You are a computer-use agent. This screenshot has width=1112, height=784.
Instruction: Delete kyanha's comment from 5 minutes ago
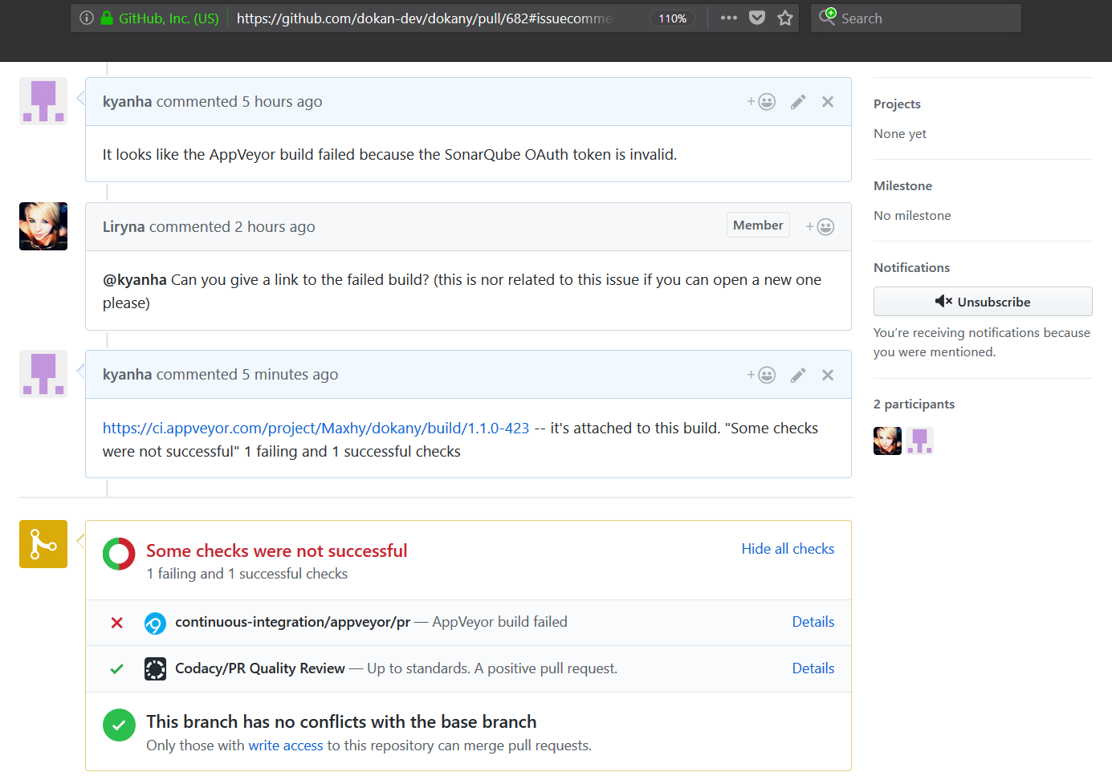[x=828, y=375]
